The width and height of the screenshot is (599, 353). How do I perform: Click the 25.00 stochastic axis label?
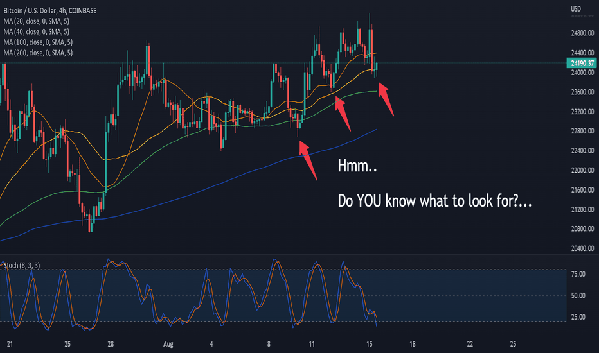pyautogui.click(x=578, y=317)
